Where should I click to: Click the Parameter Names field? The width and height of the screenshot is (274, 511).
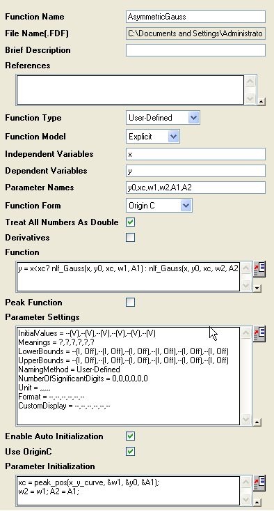[x=195, y=188]
